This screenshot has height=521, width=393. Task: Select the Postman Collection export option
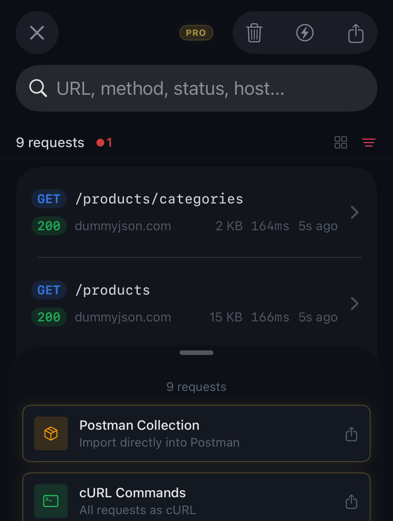point(196,433)
